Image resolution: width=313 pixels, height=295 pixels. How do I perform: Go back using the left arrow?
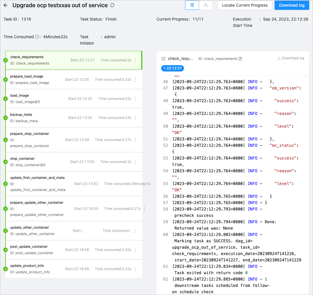5,5
